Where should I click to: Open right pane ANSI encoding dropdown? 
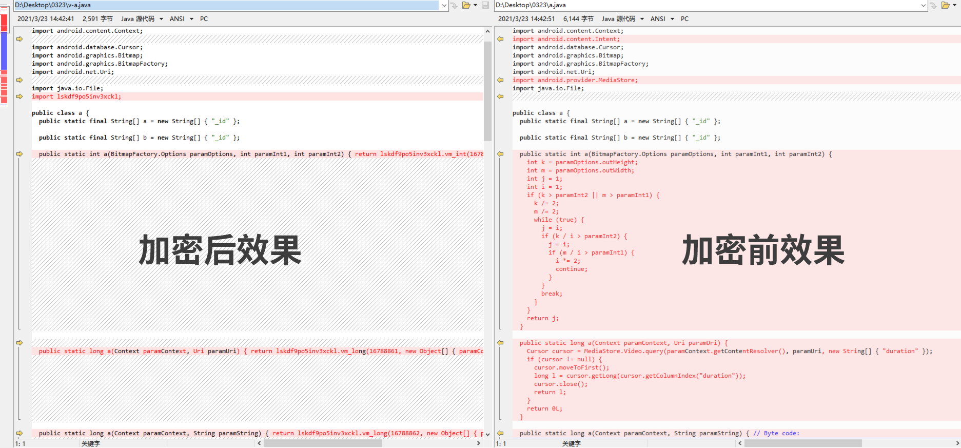[x=672, y=19]
